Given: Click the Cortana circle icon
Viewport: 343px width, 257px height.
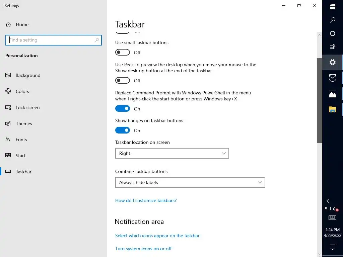Looking at the screenshot, I should (332, 33).
